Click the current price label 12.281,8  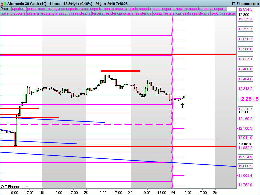coord(248,99)
